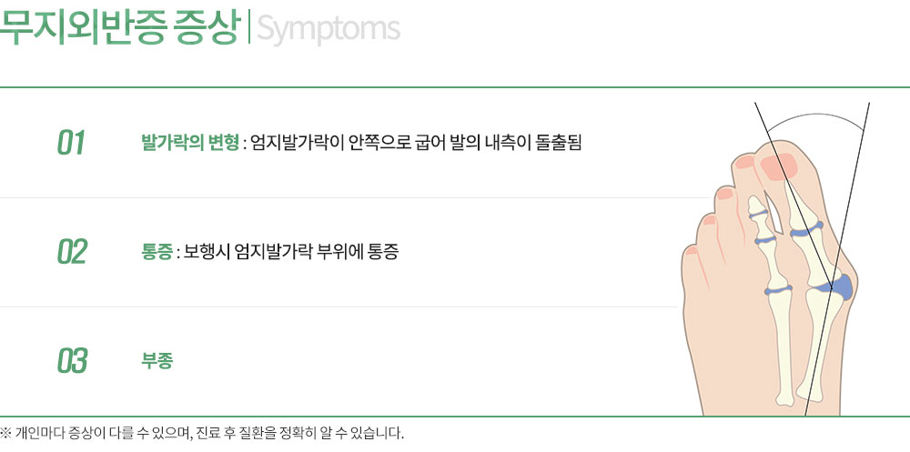Click the blue bunion joint on foot
Screen dimensions: 910x452
(837, 286)
